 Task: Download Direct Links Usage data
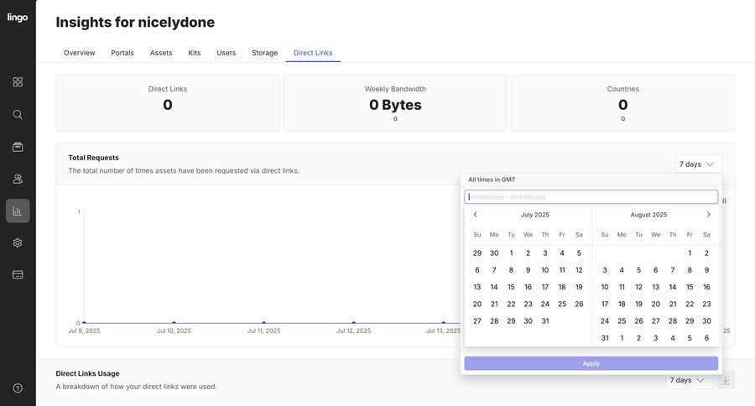point(726,380)
